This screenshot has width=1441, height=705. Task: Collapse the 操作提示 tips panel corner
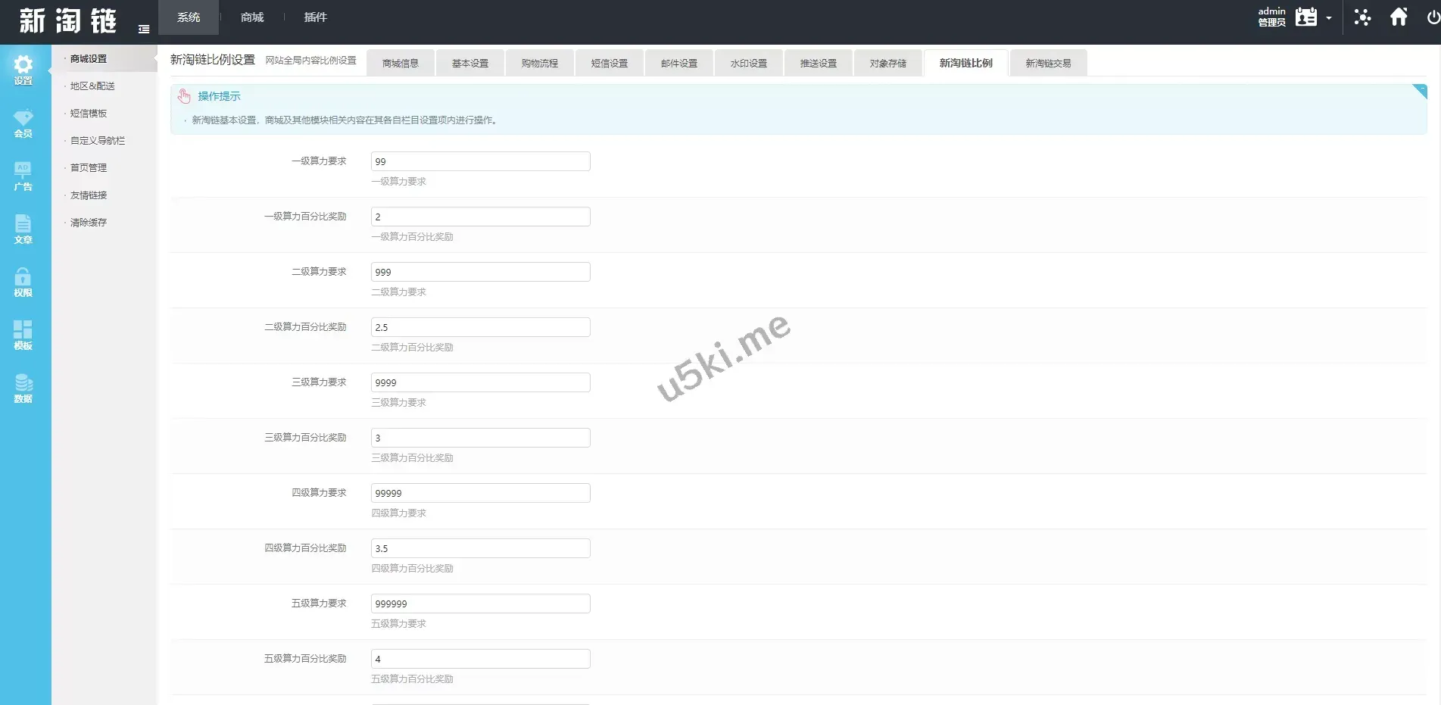[x=1420, y=91]
